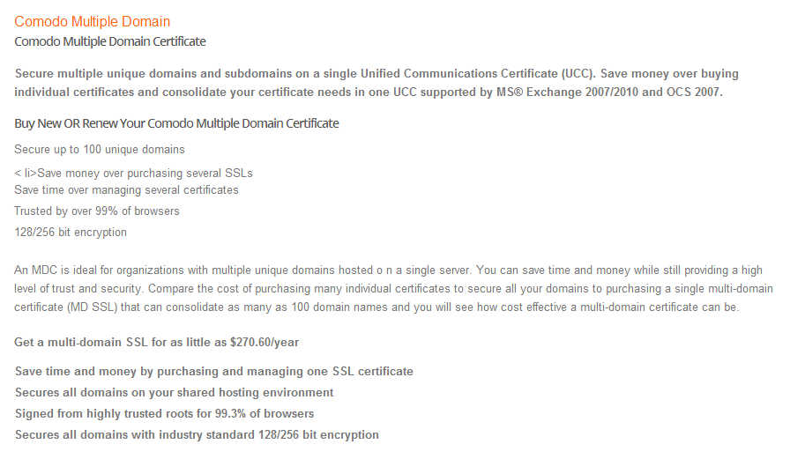Click the bold Secure multiple unique domains paragraph
Image resolution: width=790 pixels, height=459 pixels.
click(x=376, y=83)
